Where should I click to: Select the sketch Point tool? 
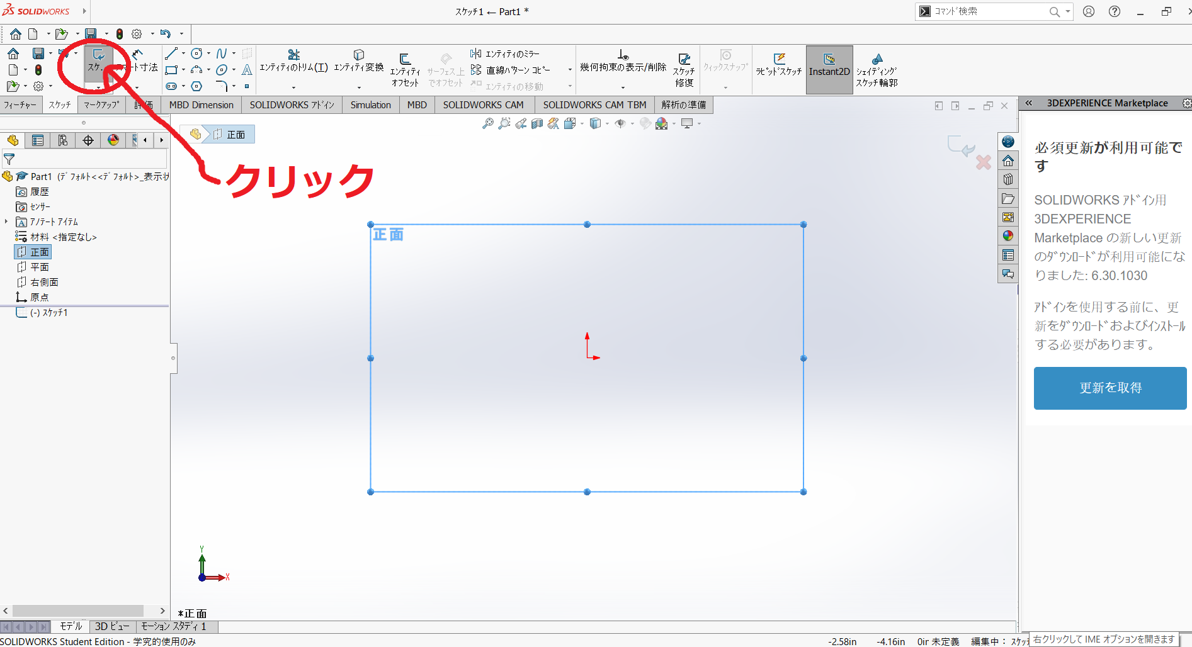[x=247, y=86]
